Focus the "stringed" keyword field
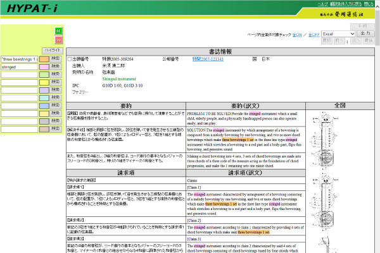Screen dimensions: 380x253 click(x=20, y=66)
